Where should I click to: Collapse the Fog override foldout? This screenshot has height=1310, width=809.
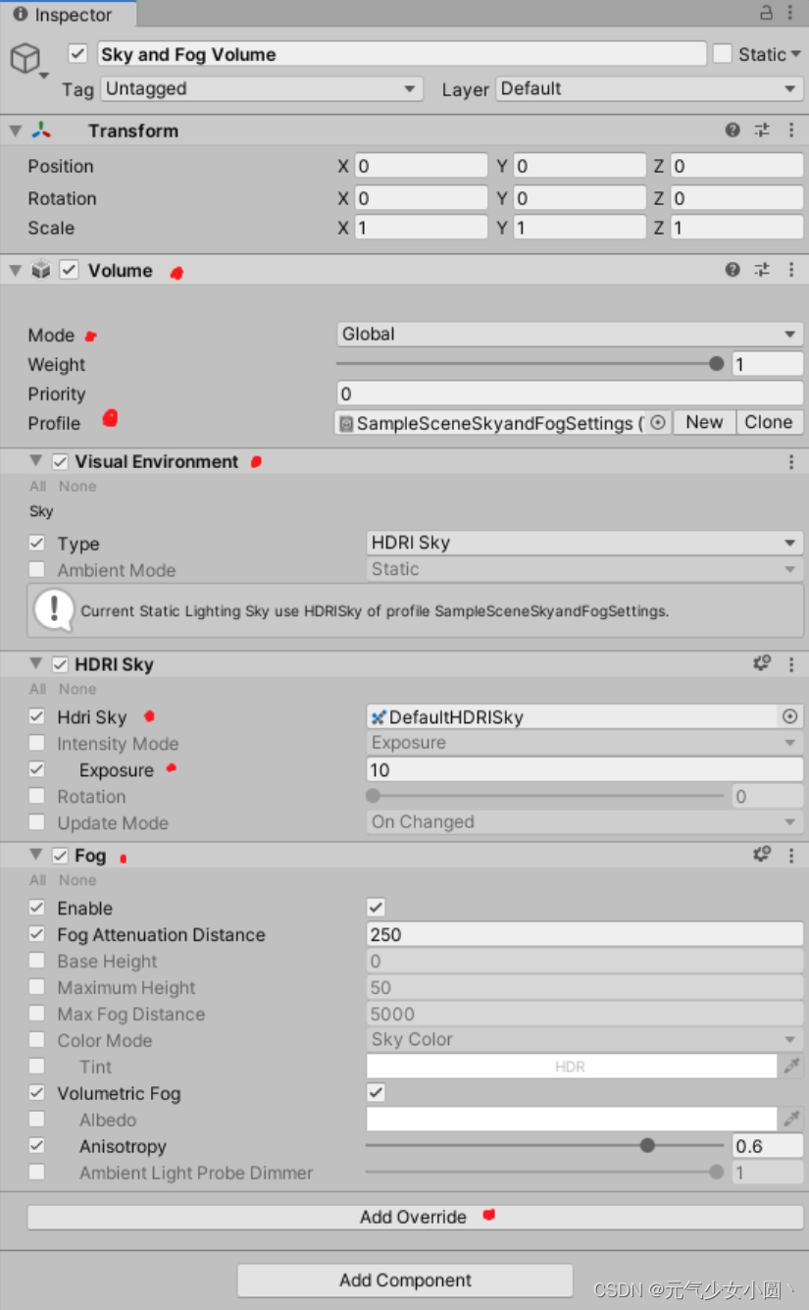tap(37, 855)
